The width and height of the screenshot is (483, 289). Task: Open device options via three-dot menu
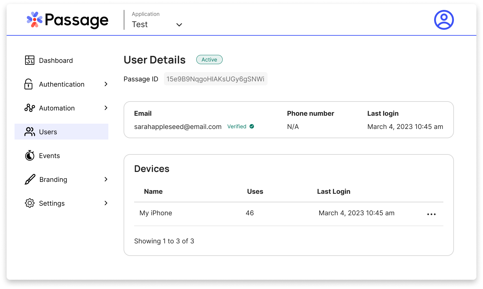tap(431, 214)
